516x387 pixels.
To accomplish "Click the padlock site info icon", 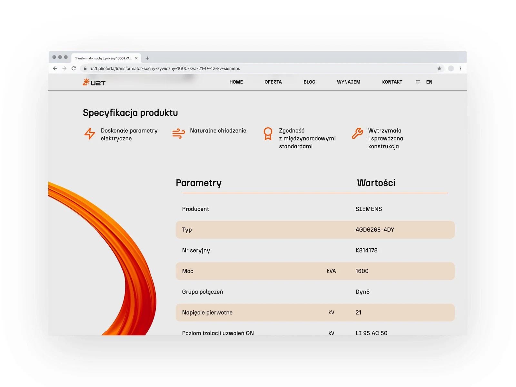I will [x=85, y=68].
